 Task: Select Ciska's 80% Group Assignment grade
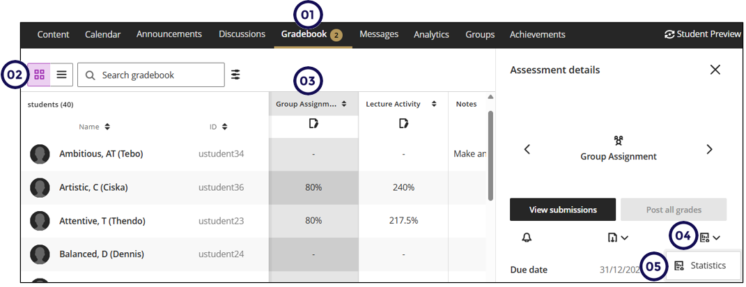point(313,187)
